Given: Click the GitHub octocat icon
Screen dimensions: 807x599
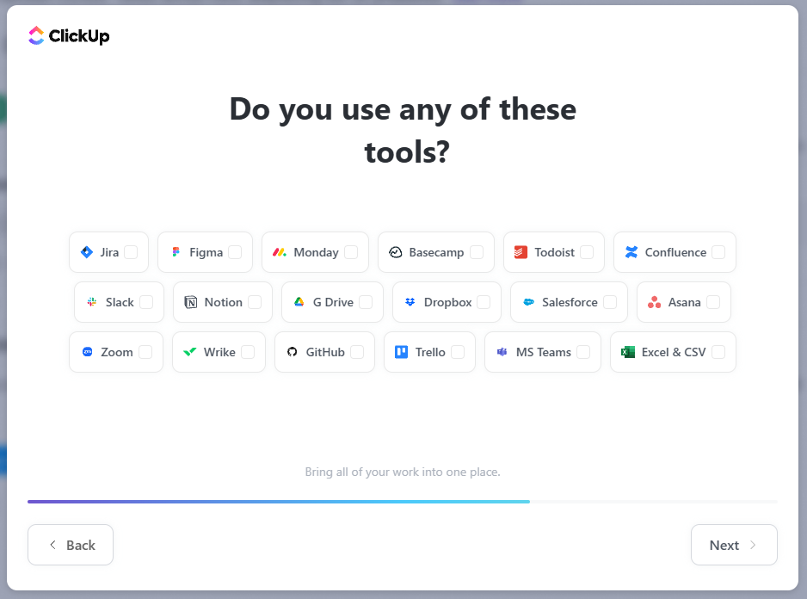Looking at the screenshot, I should (293, 352).
